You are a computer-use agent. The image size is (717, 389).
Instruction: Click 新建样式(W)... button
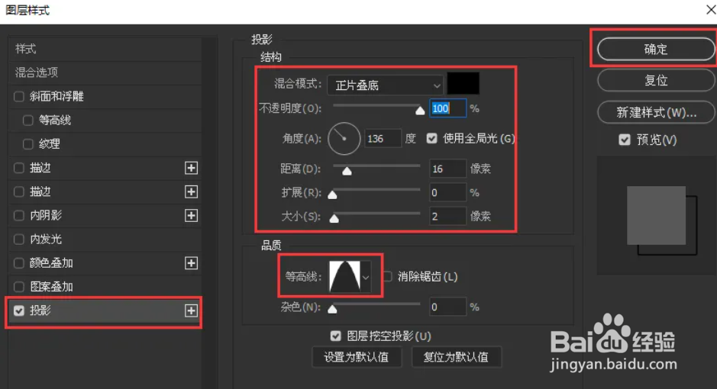(x=656, y=112)
